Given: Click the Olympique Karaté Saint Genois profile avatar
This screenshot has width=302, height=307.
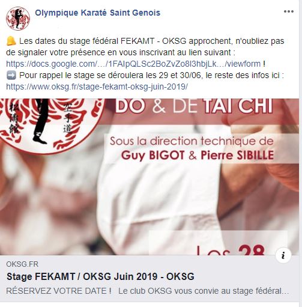Looking at the screenshot, I should [x=18, y=19].
